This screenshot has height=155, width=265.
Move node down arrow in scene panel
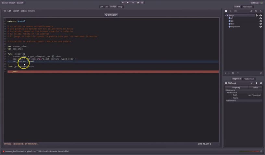229,73
